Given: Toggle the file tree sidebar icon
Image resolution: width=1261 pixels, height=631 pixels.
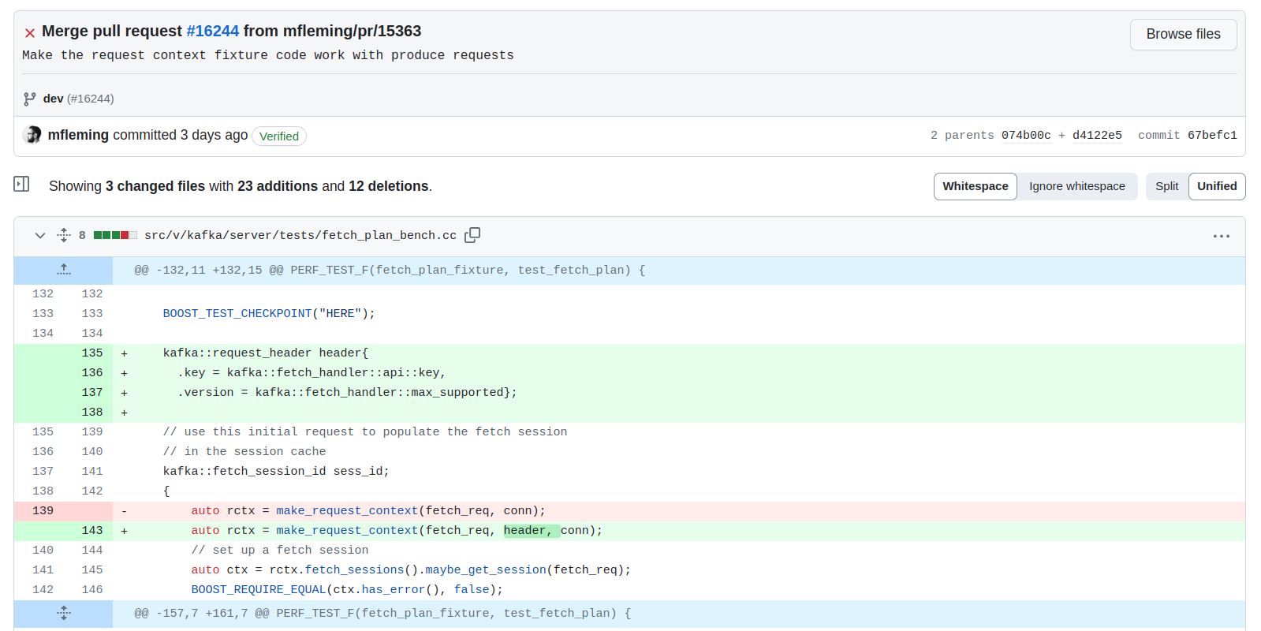Looking at the screenshot, I should coord(21,185).
